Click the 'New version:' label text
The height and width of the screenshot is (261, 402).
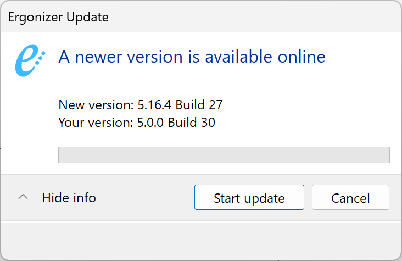[x=96, y=105]
